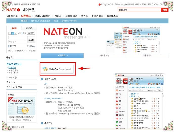Viewport: 175px width, 132px height.
Task: Click the English Version link
Action: point(69,21)
